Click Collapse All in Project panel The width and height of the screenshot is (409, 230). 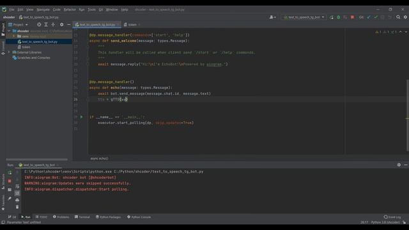pyautogui.click(x=53, y=24)
